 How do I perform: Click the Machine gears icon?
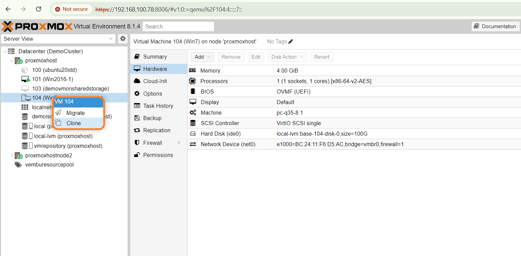(x=193, y=113)
